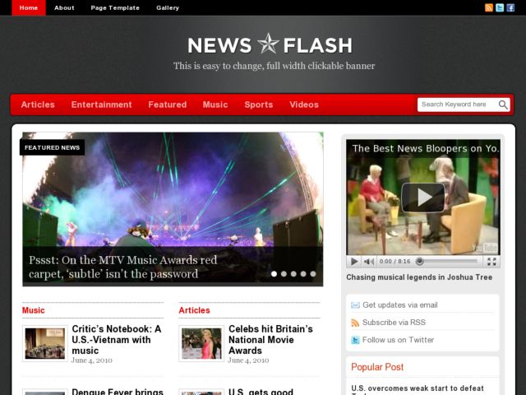526x395 pixels.
Task: Click the Twitter icon beside Follow us
Action: coord(355,340)
